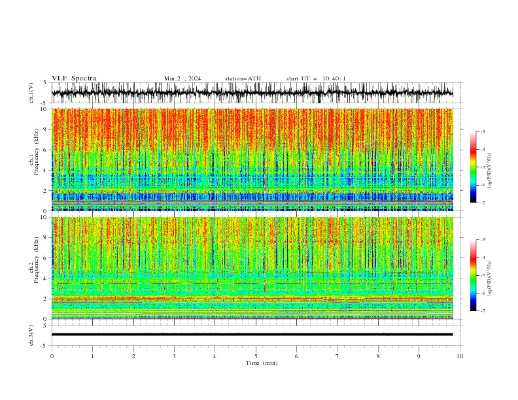The height and width of the screenshot is (400, 518).
Task: Click the "2" tick on the time axis
Action: (x=133, y=356)
